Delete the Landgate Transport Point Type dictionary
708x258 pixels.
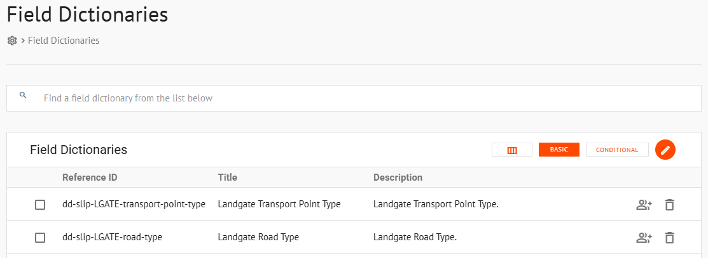(x=670, y=205)
